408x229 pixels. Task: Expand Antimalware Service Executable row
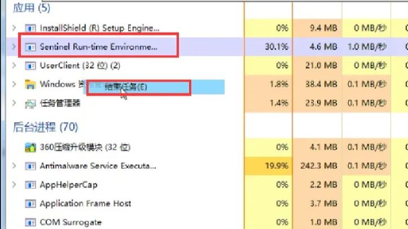(14, 166)
